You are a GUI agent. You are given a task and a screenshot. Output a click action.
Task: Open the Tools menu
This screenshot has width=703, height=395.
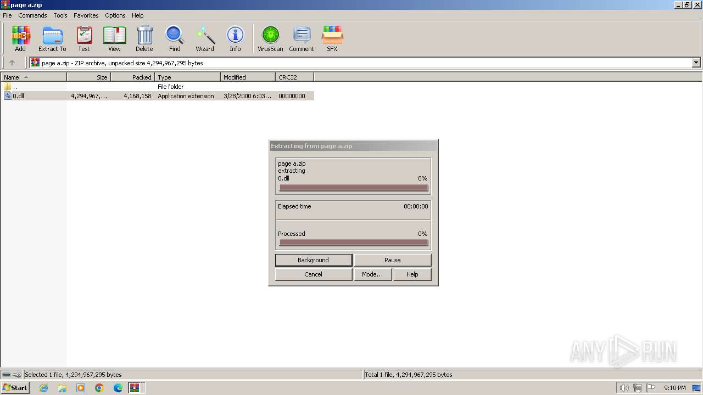(x=60, y=15)
